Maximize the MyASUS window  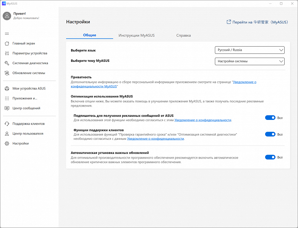point(281,3)
